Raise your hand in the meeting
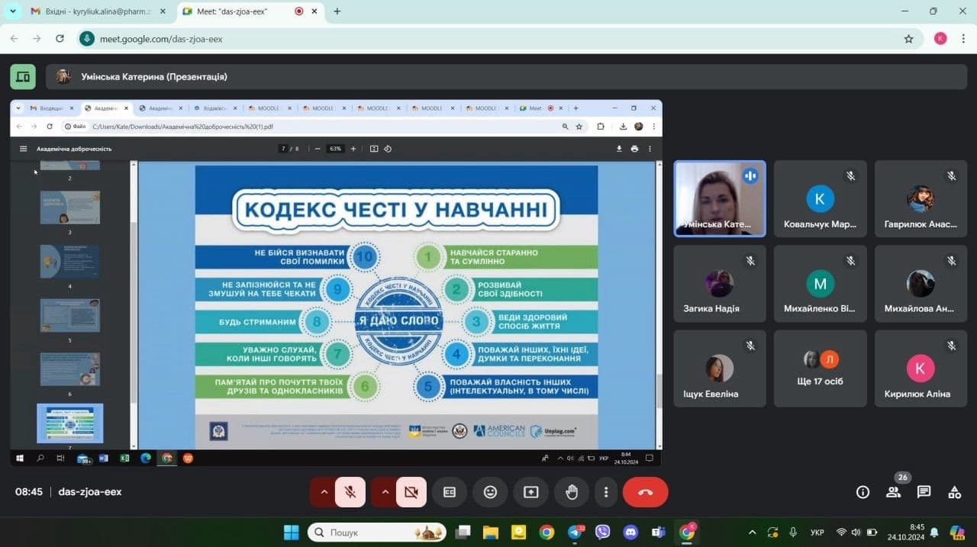This screenshot has width=977, height=547. 572,492
